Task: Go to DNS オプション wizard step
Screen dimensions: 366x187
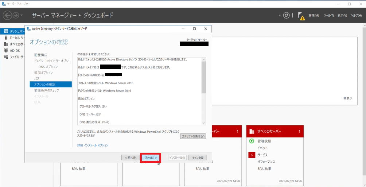Action: pos(48,67)
